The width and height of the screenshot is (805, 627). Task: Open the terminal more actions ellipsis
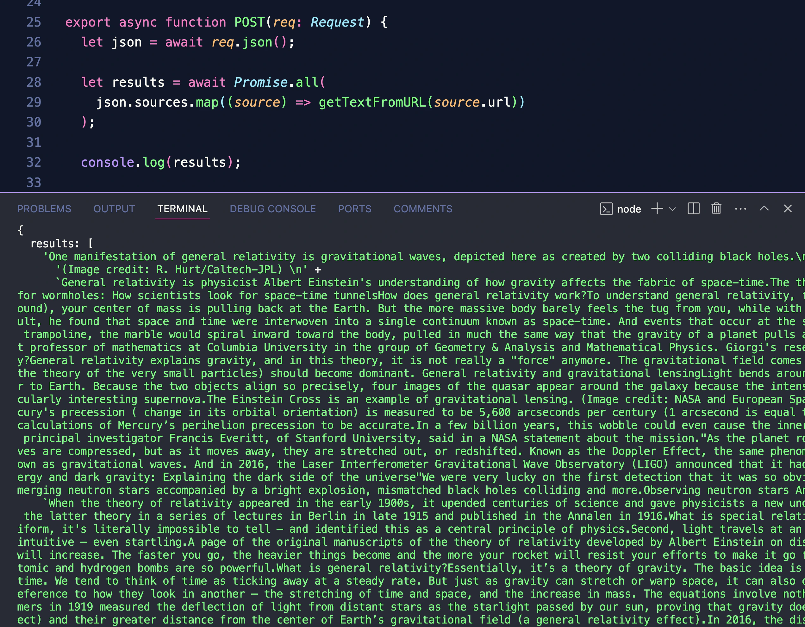tap(740, 209)
